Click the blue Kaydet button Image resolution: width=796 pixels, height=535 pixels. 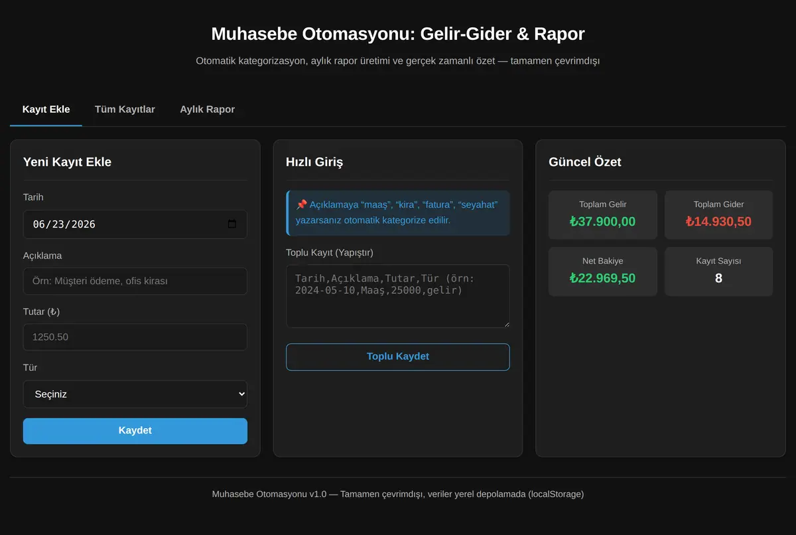(x=135, y=431)
